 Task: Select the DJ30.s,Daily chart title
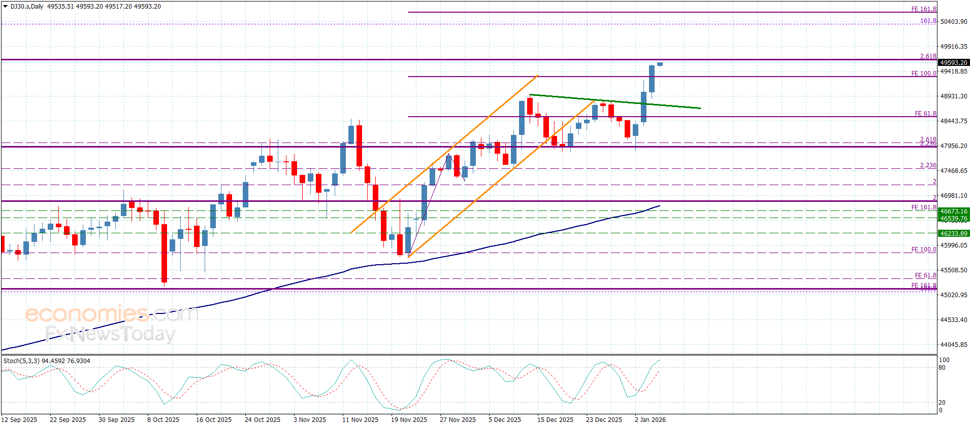click(x=27, y=7)
